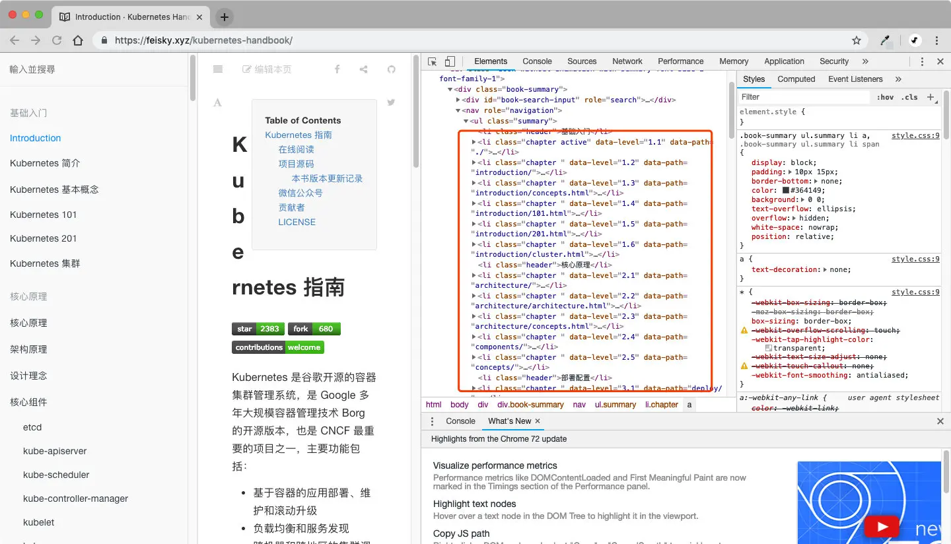Viewport: 951px width, 544px height.
Task: Open the Computed styles tab
Action: point(796,79)
